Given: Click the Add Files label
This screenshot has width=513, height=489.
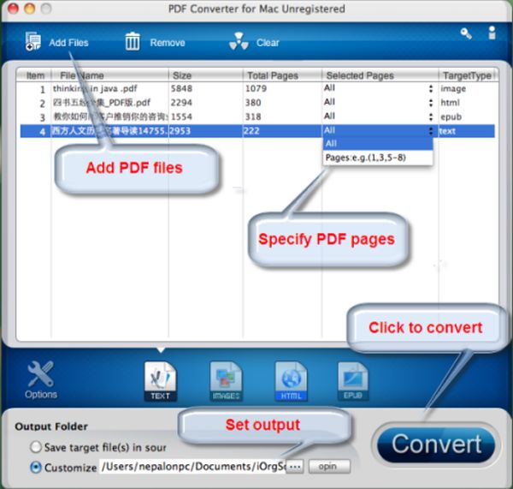Looking at the screenshot, I should pyautogui.click(x=68, y=43).
